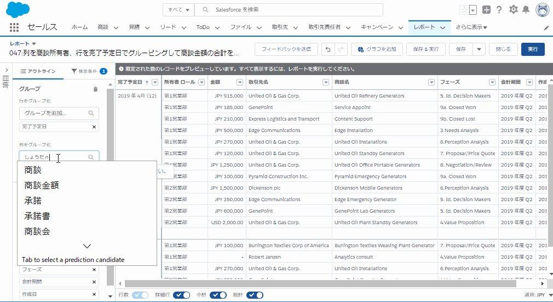The width and height of the screenshot is (553, 302).
Task: Click the horizontal table scrollbar
Action: 320,283
